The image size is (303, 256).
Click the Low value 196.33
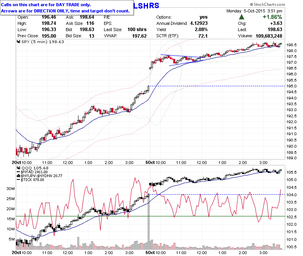pyautogui.click(x=49, y=30)
